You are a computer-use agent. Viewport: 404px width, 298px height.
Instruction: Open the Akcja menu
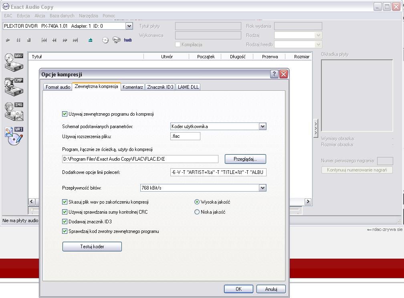point(40,16)
